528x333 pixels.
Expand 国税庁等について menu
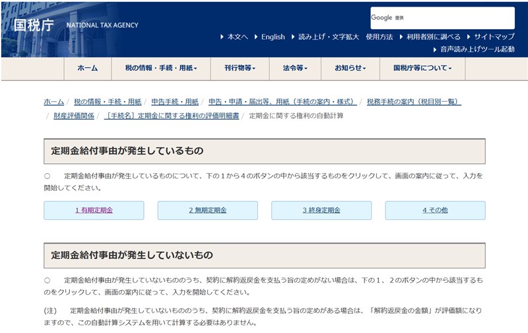tap(422, 69)
